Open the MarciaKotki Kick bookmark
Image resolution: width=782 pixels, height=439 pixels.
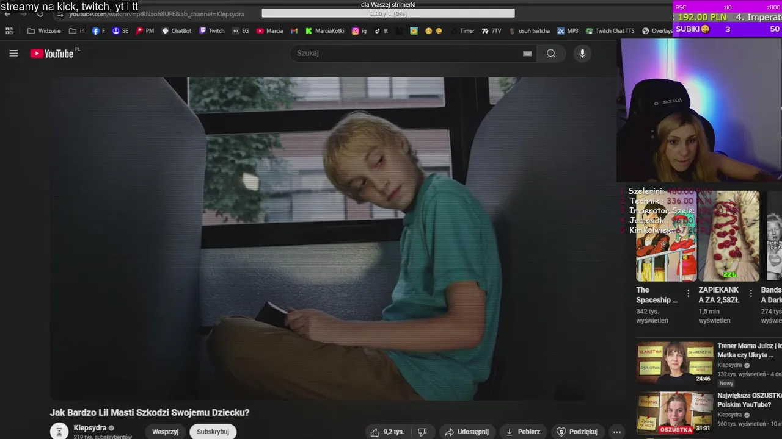pos(324,31)
